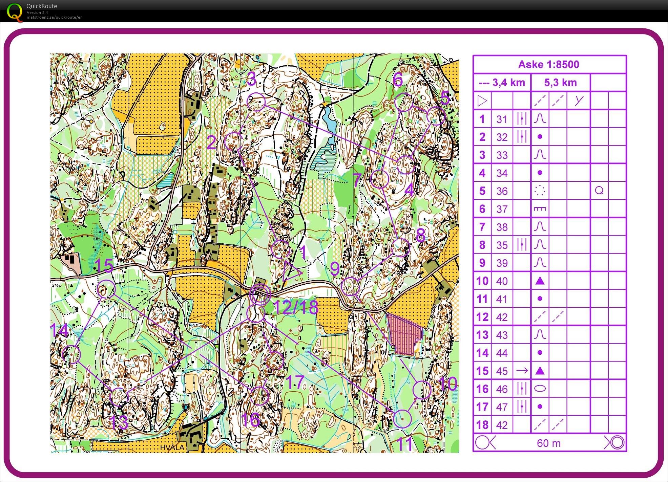Click the filled triangle symbol in row 15

540,370
